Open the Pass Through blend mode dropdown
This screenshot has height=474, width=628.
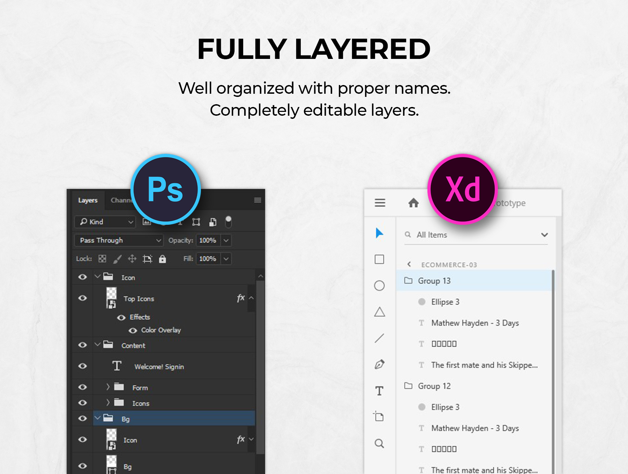tap(119, 240)
